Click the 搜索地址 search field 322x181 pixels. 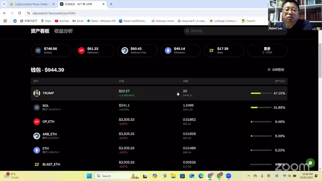click(236, 31)
